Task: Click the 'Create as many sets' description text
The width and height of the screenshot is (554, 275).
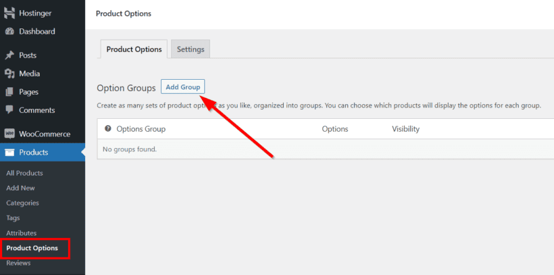Action: 319,105
